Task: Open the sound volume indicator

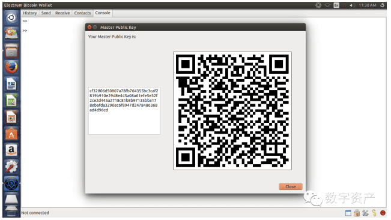Action: tap(353, 5)
